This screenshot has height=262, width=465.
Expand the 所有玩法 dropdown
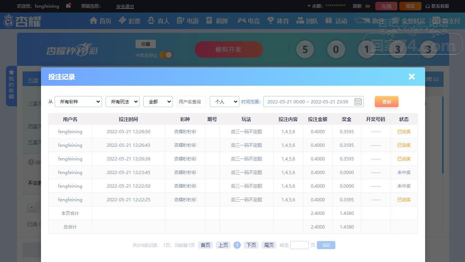coord(122,102)
